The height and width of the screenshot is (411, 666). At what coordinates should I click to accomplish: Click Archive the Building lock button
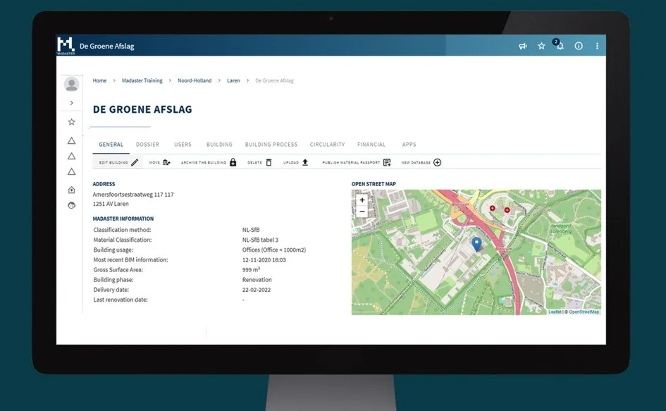pyautogui.click(x=209, y=162)
